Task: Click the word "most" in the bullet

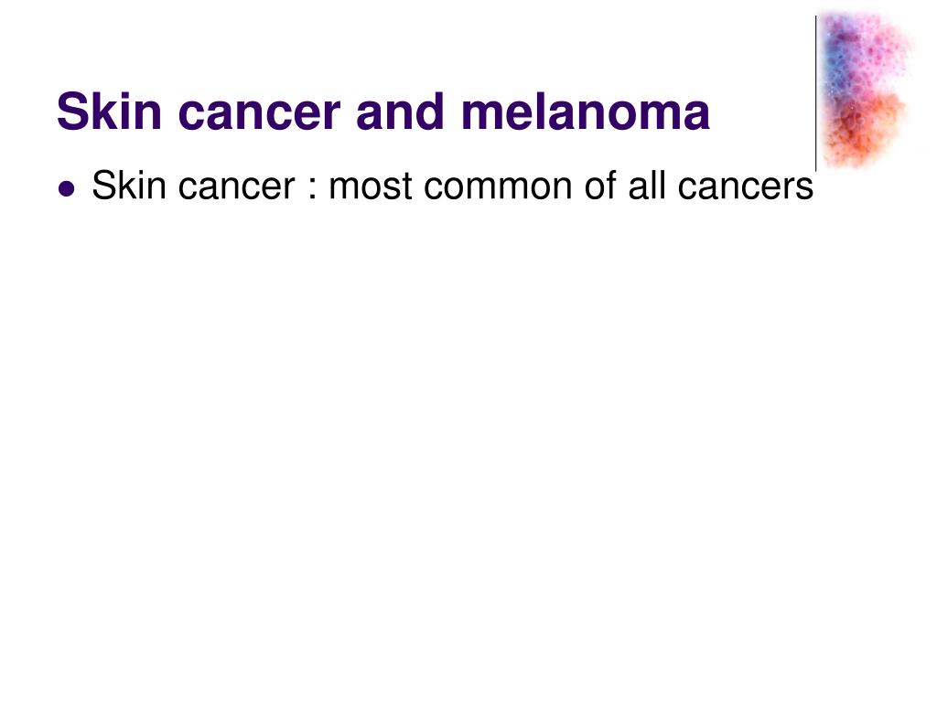Action: [371, 187]
